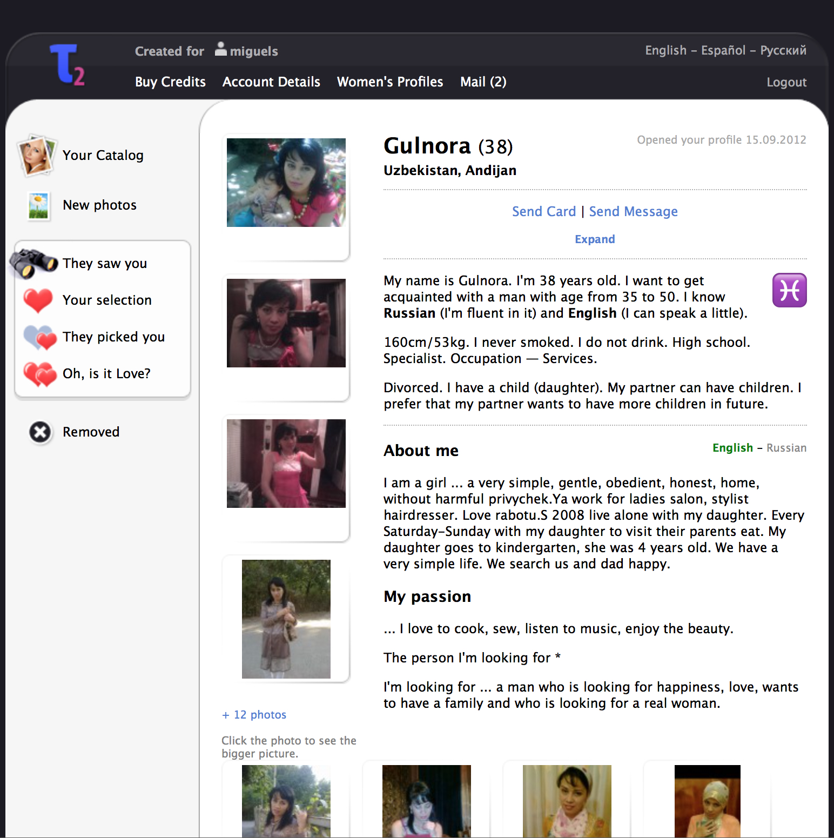The image size is (834, 838).
Task: Click the binoculars They saw you icon
Action: pos(33,263)
